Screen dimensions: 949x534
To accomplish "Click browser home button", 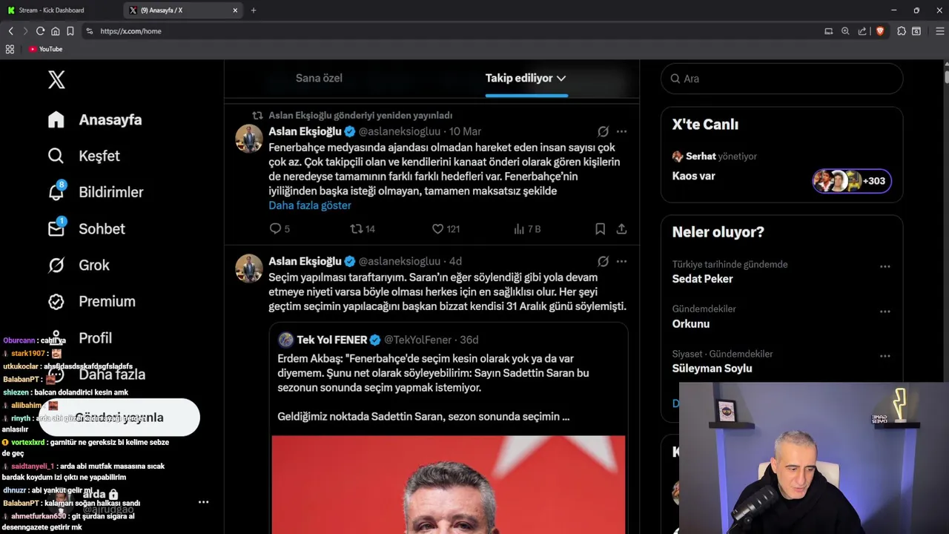I will pos(55,31).
